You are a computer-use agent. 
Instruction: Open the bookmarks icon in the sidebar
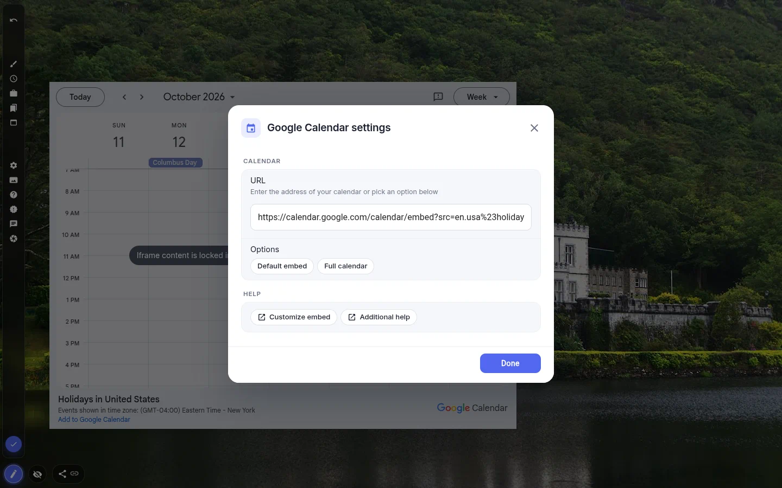[x=14, y=108]
